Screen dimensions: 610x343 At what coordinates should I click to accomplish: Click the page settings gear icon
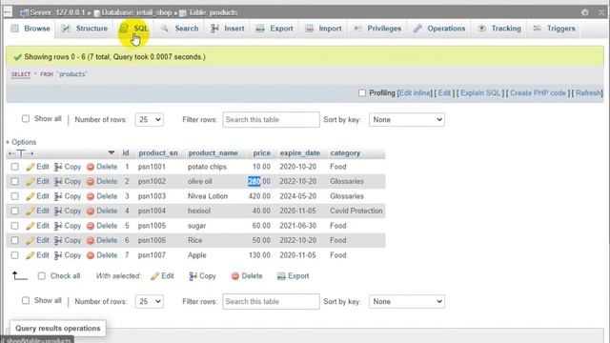tap(584, 12)
